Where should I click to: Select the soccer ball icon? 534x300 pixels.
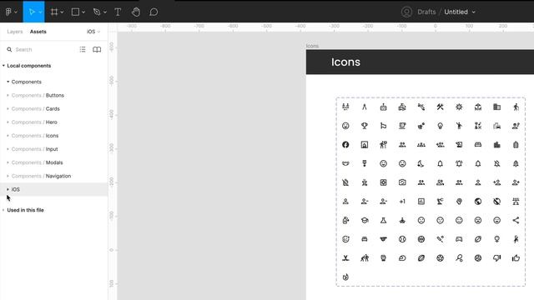pyautogui.click(x=440, y=258)
